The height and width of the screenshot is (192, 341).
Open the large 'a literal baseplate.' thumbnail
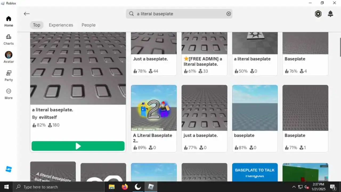pos(78,68)
